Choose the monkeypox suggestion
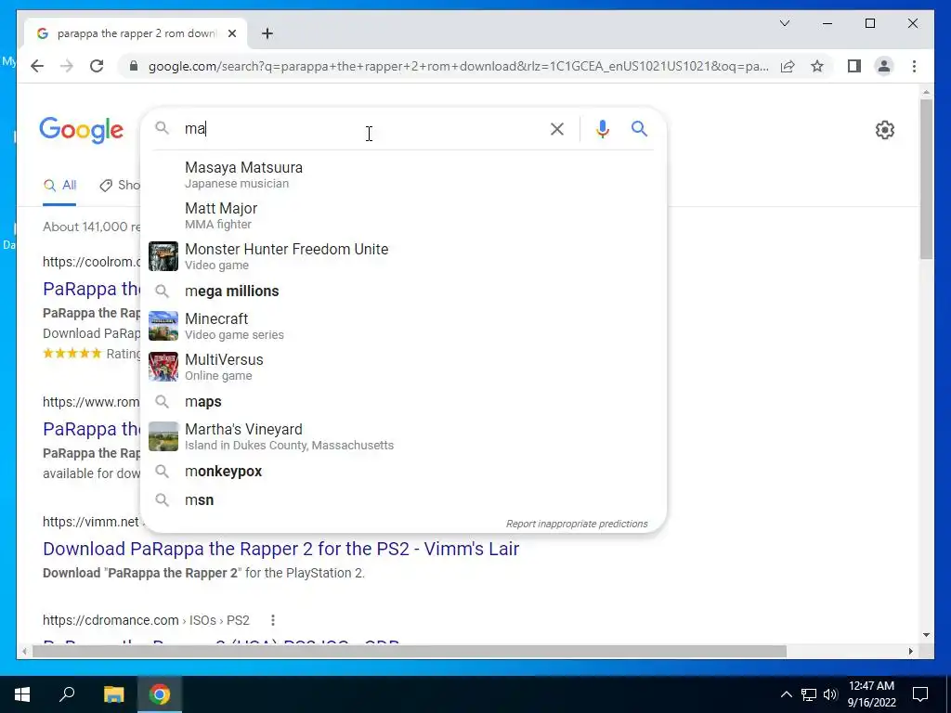 pyautogui.click(x=403, y=471)
